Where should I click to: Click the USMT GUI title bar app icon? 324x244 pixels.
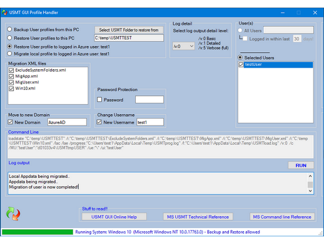tap(4, 12)
